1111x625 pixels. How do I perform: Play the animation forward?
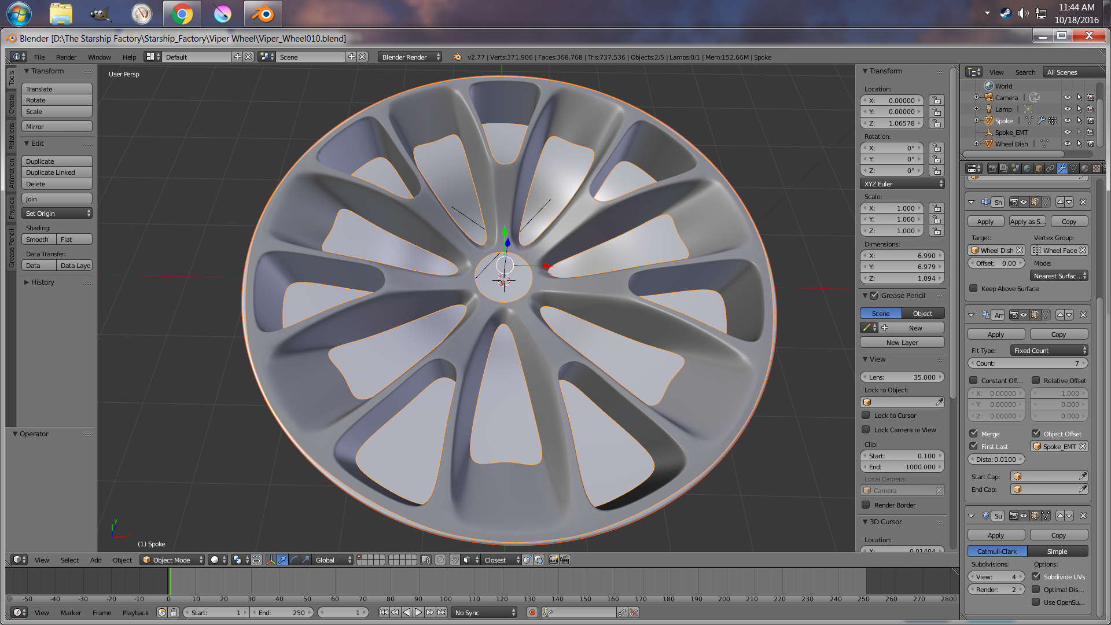tap(418, 612)
